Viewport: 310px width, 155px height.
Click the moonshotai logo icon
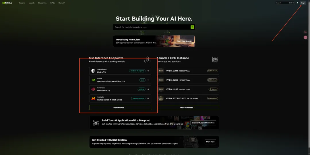pyautogui.click(x=93, y=71)
